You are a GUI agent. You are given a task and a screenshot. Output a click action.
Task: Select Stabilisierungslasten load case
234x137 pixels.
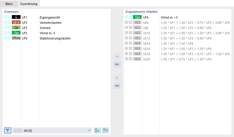coord(55,38)
